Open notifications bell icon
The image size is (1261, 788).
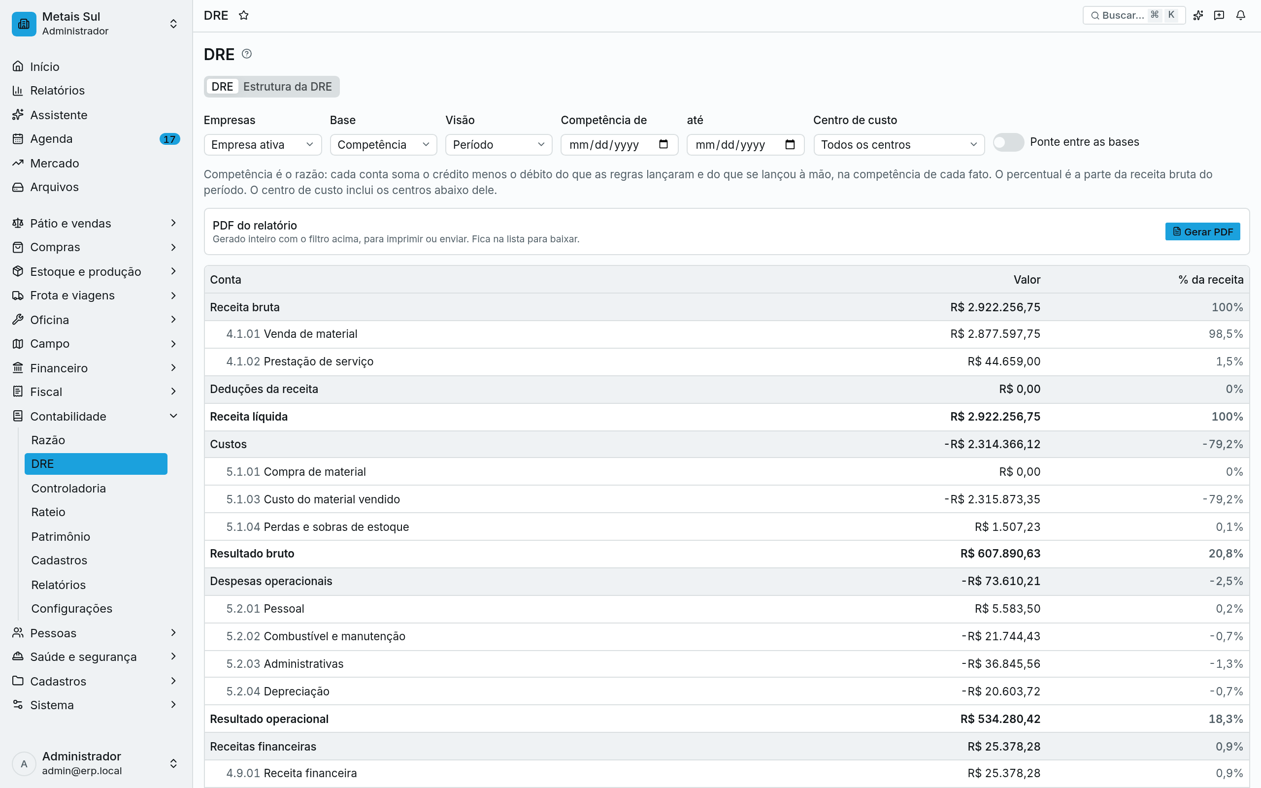pyautogui.click(x=1240, y=15)
